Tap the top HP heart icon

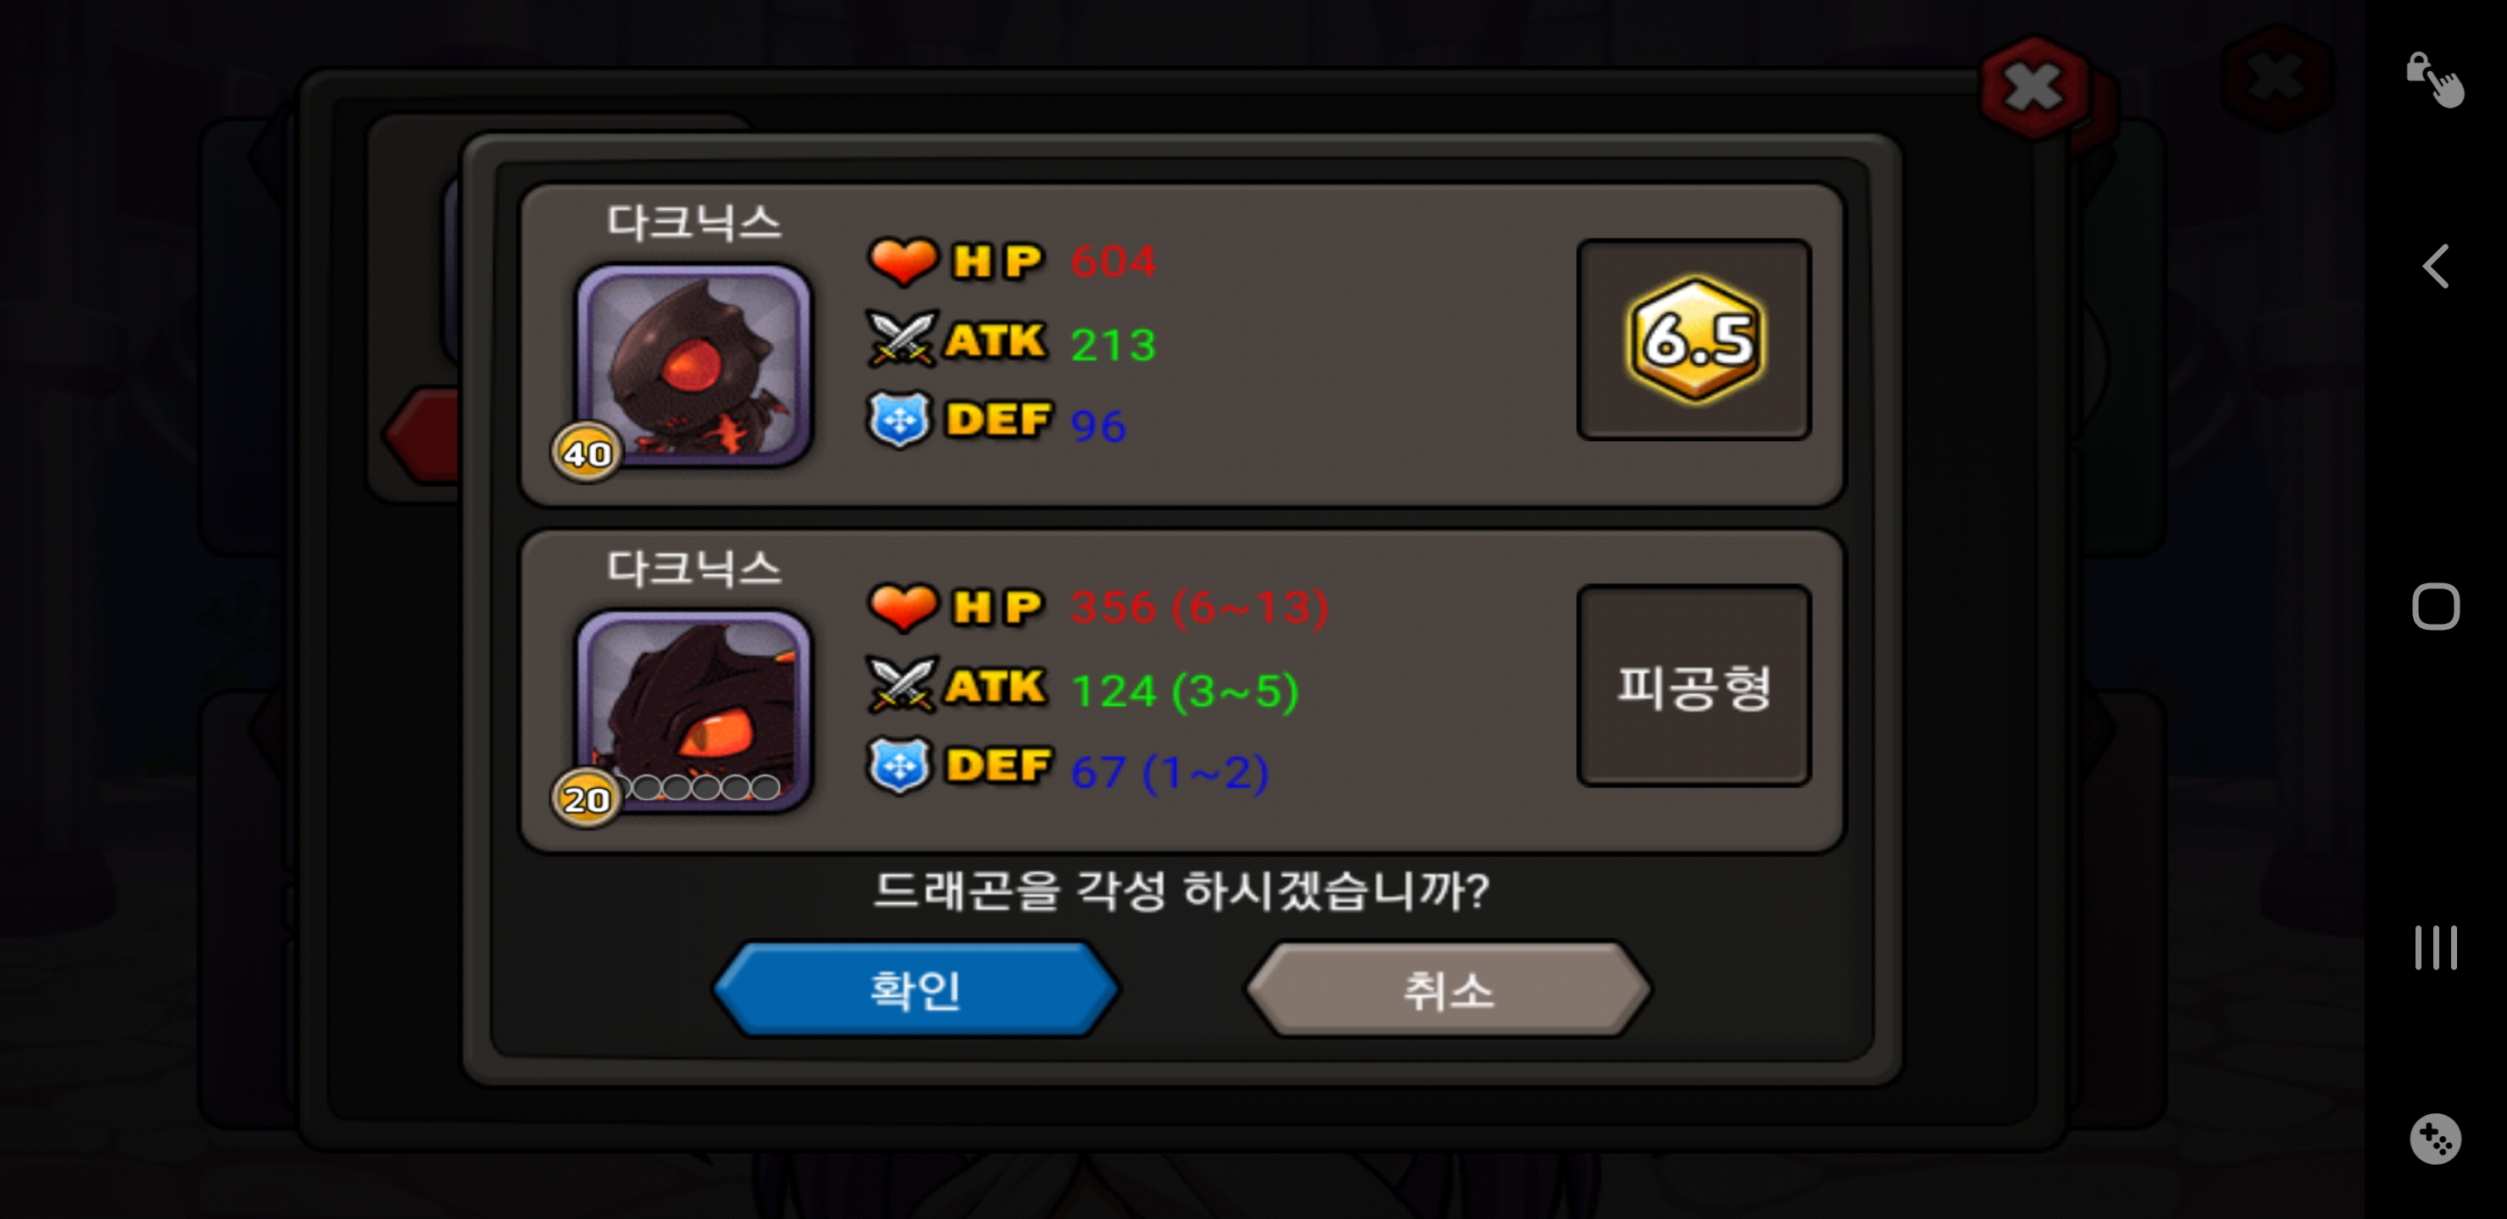click(902, 261)
